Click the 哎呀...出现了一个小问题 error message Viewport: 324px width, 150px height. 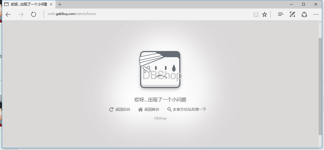tap(160, 100)
